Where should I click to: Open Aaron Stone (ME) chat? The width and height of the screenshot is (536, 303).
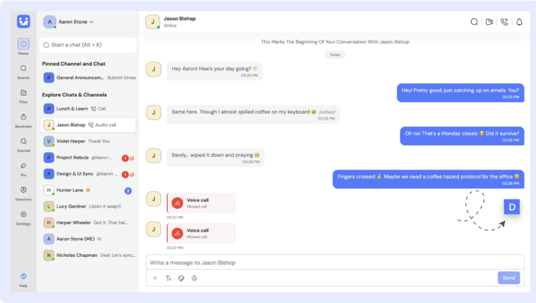point(88,239)
